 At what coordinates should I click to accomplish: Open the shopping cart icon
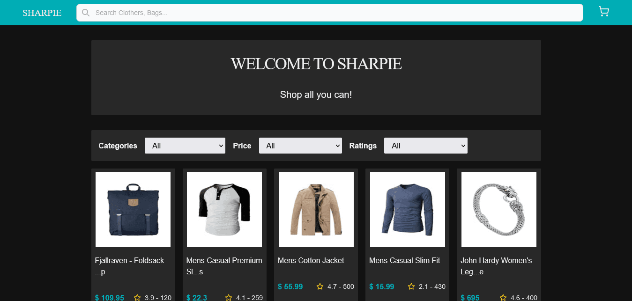(x=603, y=11)
